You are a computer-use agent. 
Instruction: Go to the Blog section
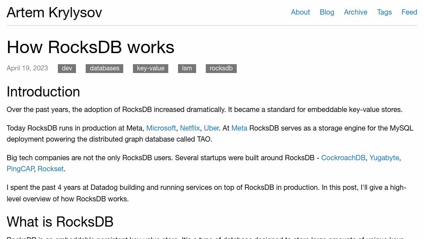(x=327, y=12)
